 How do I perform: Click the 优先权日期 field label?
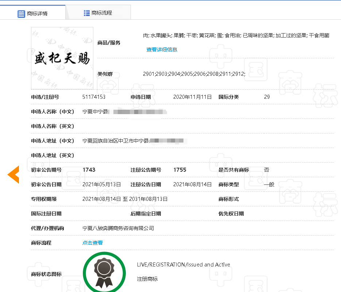231,214
